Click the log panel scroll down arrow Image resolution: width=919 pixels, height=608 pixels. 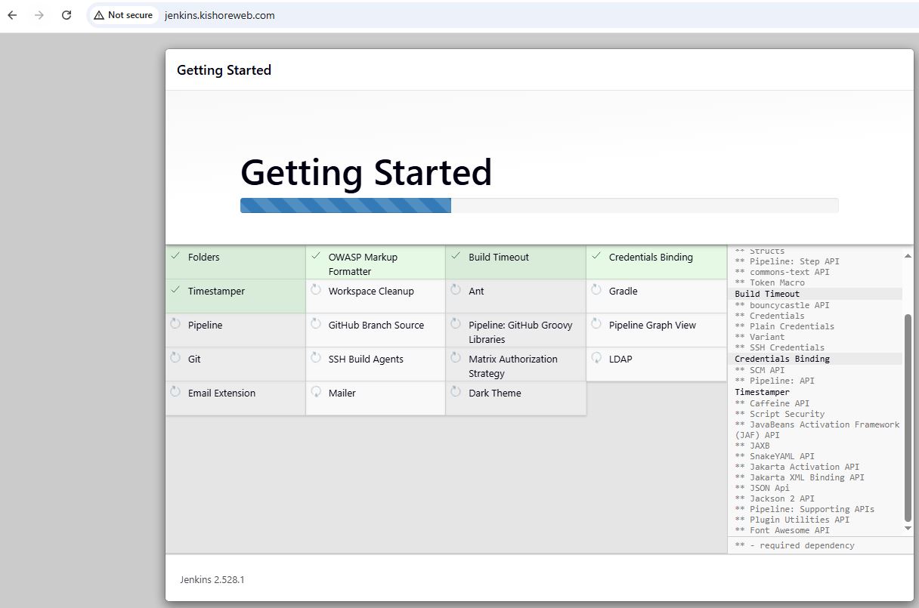point(908,528)
